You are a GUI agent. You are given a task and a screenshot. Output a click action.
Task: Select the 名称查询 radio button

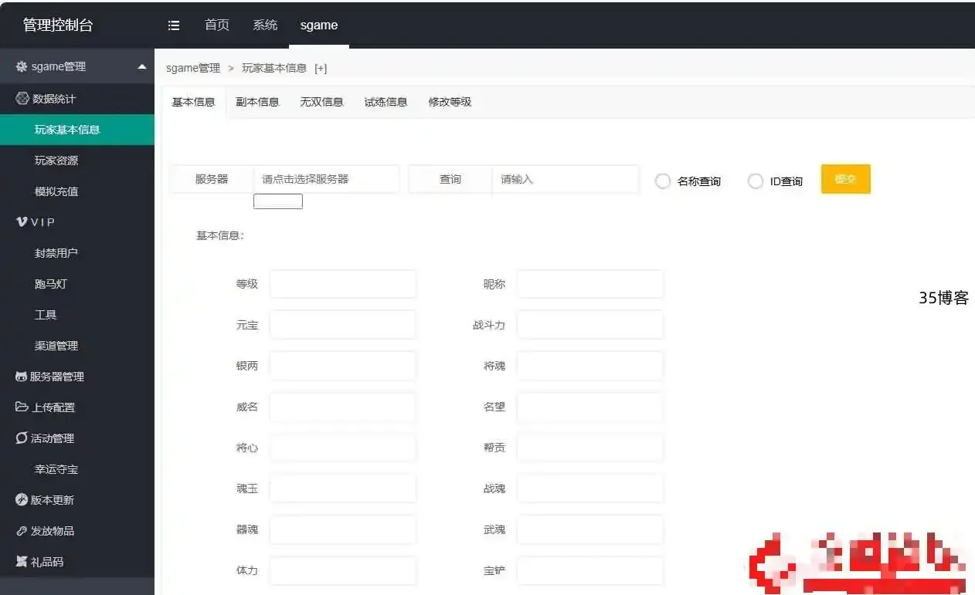662,181
